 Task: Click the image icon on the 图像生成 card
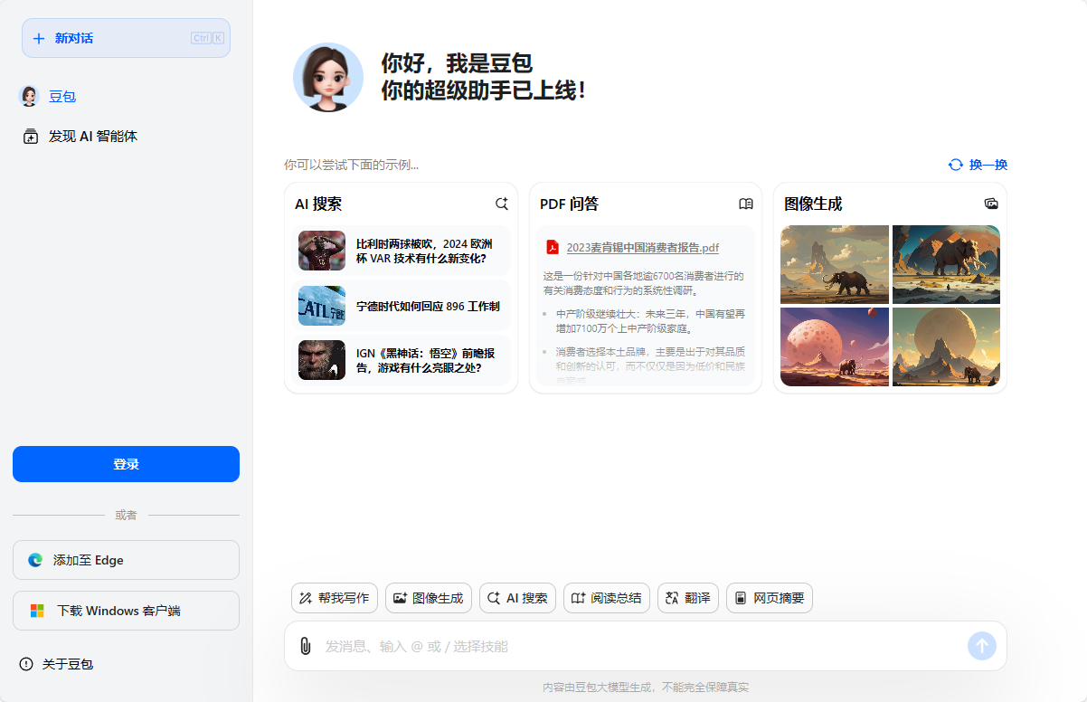[991, 204]
